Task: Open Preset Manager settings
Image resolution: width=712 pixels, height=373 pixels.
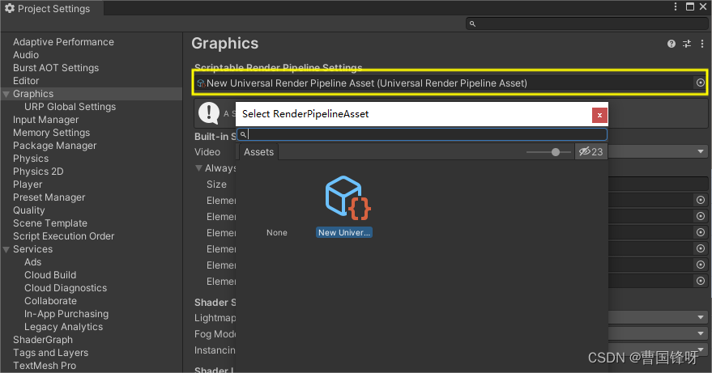Action: point(49,197)
